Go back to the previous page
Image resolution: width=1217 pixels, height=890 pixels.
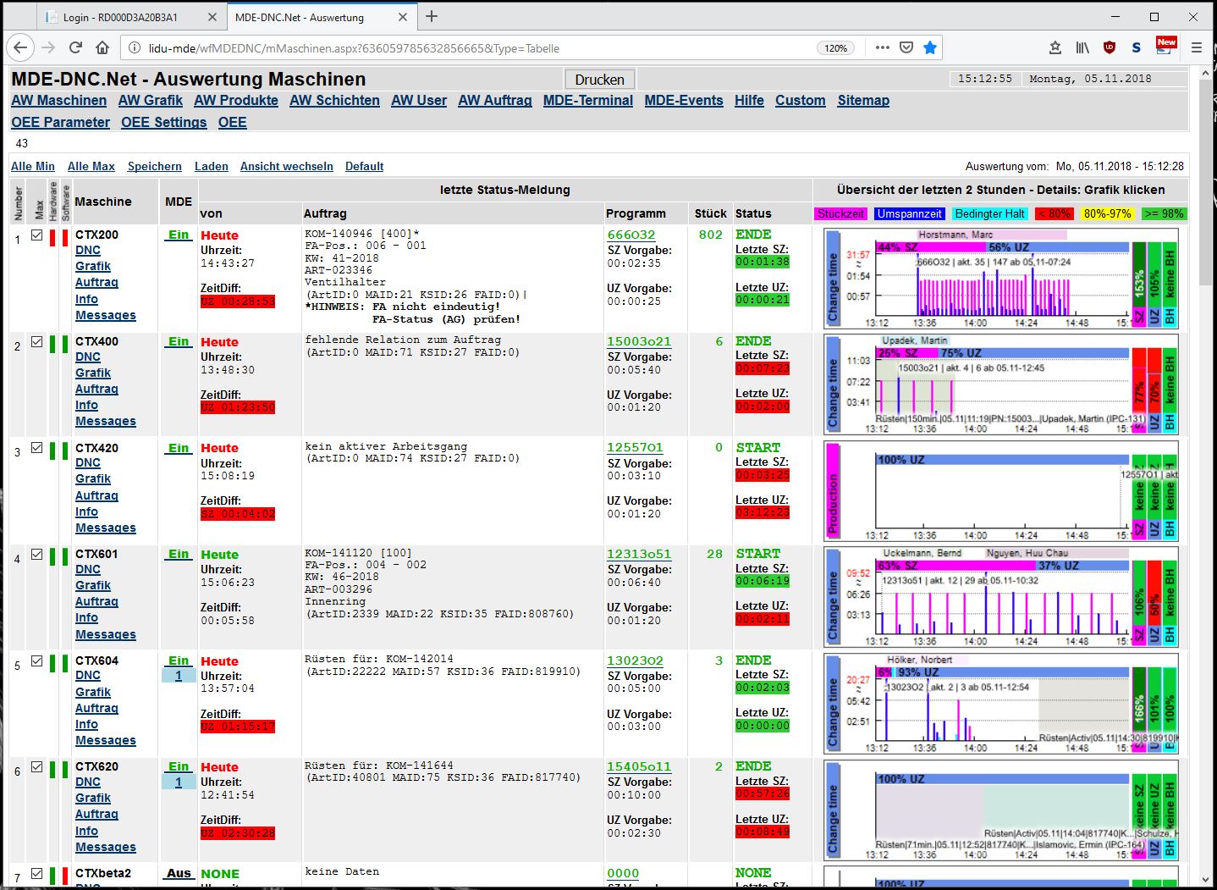point(21,47)
